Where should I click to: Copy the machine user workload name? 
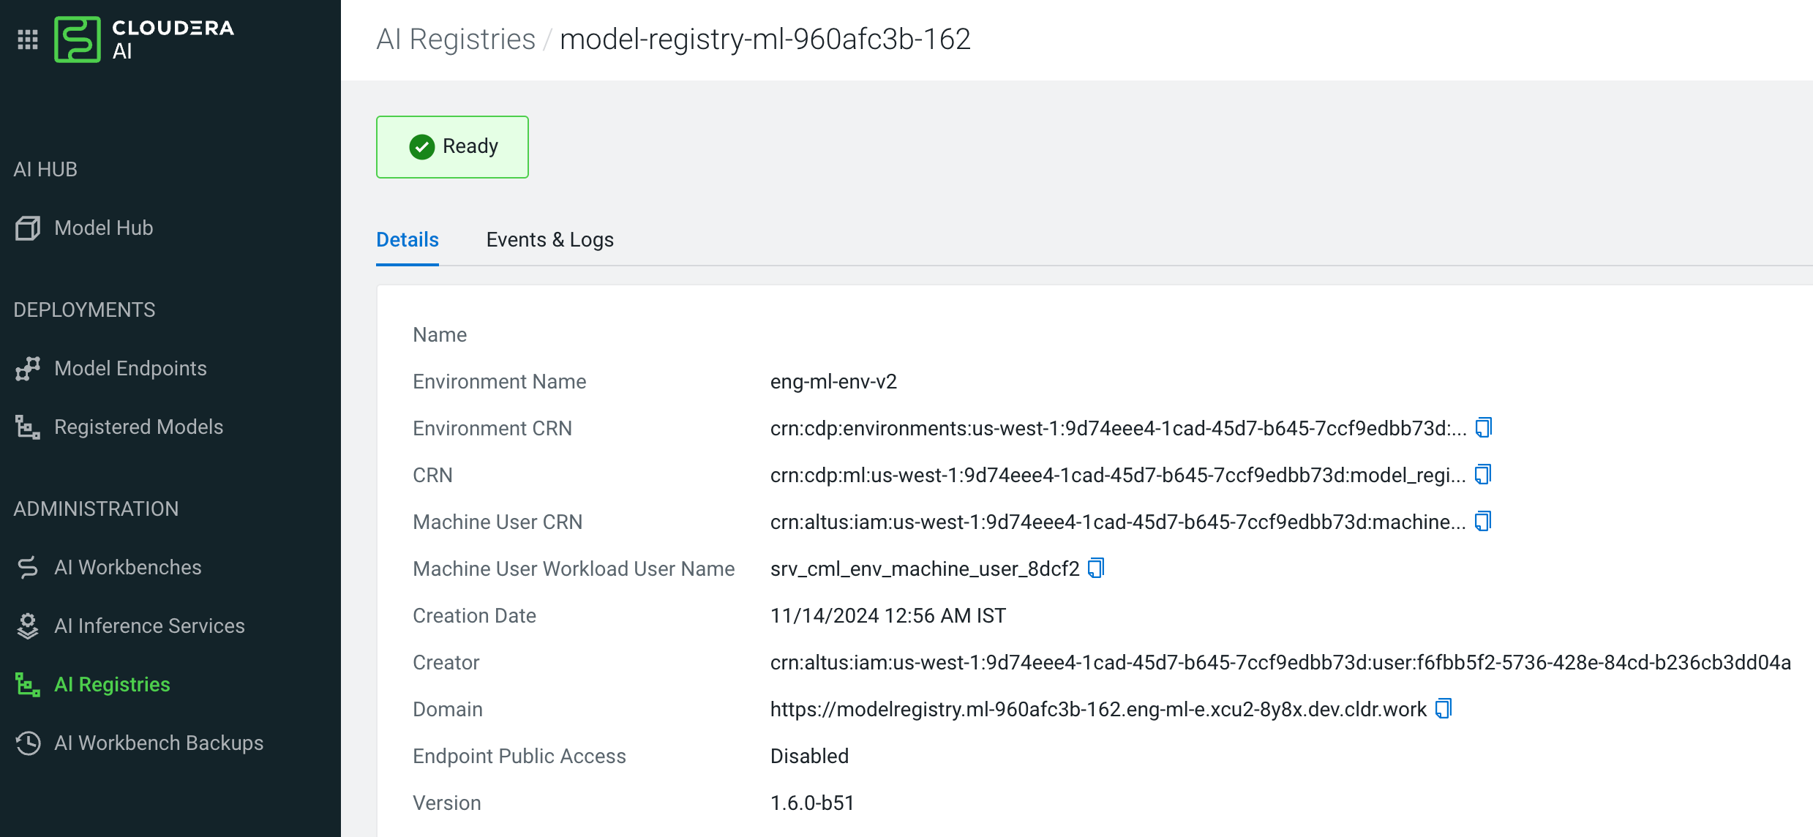coord(1095,568)
